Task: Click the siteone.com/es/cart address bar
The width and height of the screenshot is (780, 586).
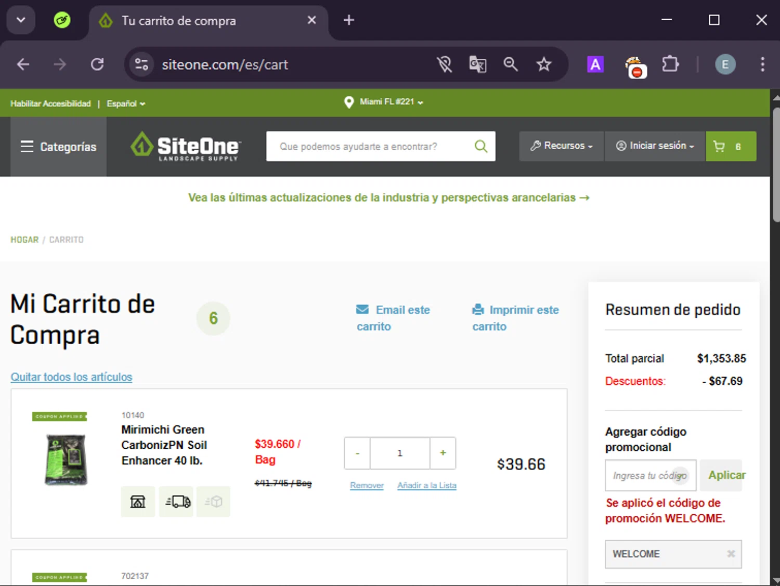Action: pos(225,64)
